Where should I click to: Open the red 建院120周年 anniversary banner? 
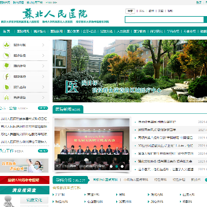click(25, 180)
